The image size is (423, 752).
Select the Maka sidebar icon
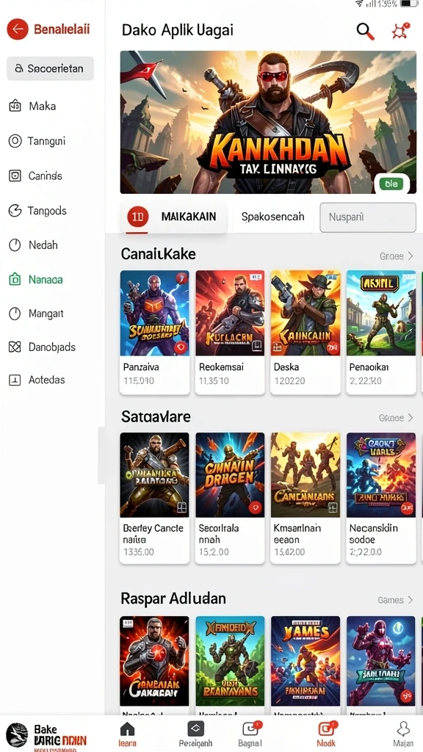tap(15, 106)
